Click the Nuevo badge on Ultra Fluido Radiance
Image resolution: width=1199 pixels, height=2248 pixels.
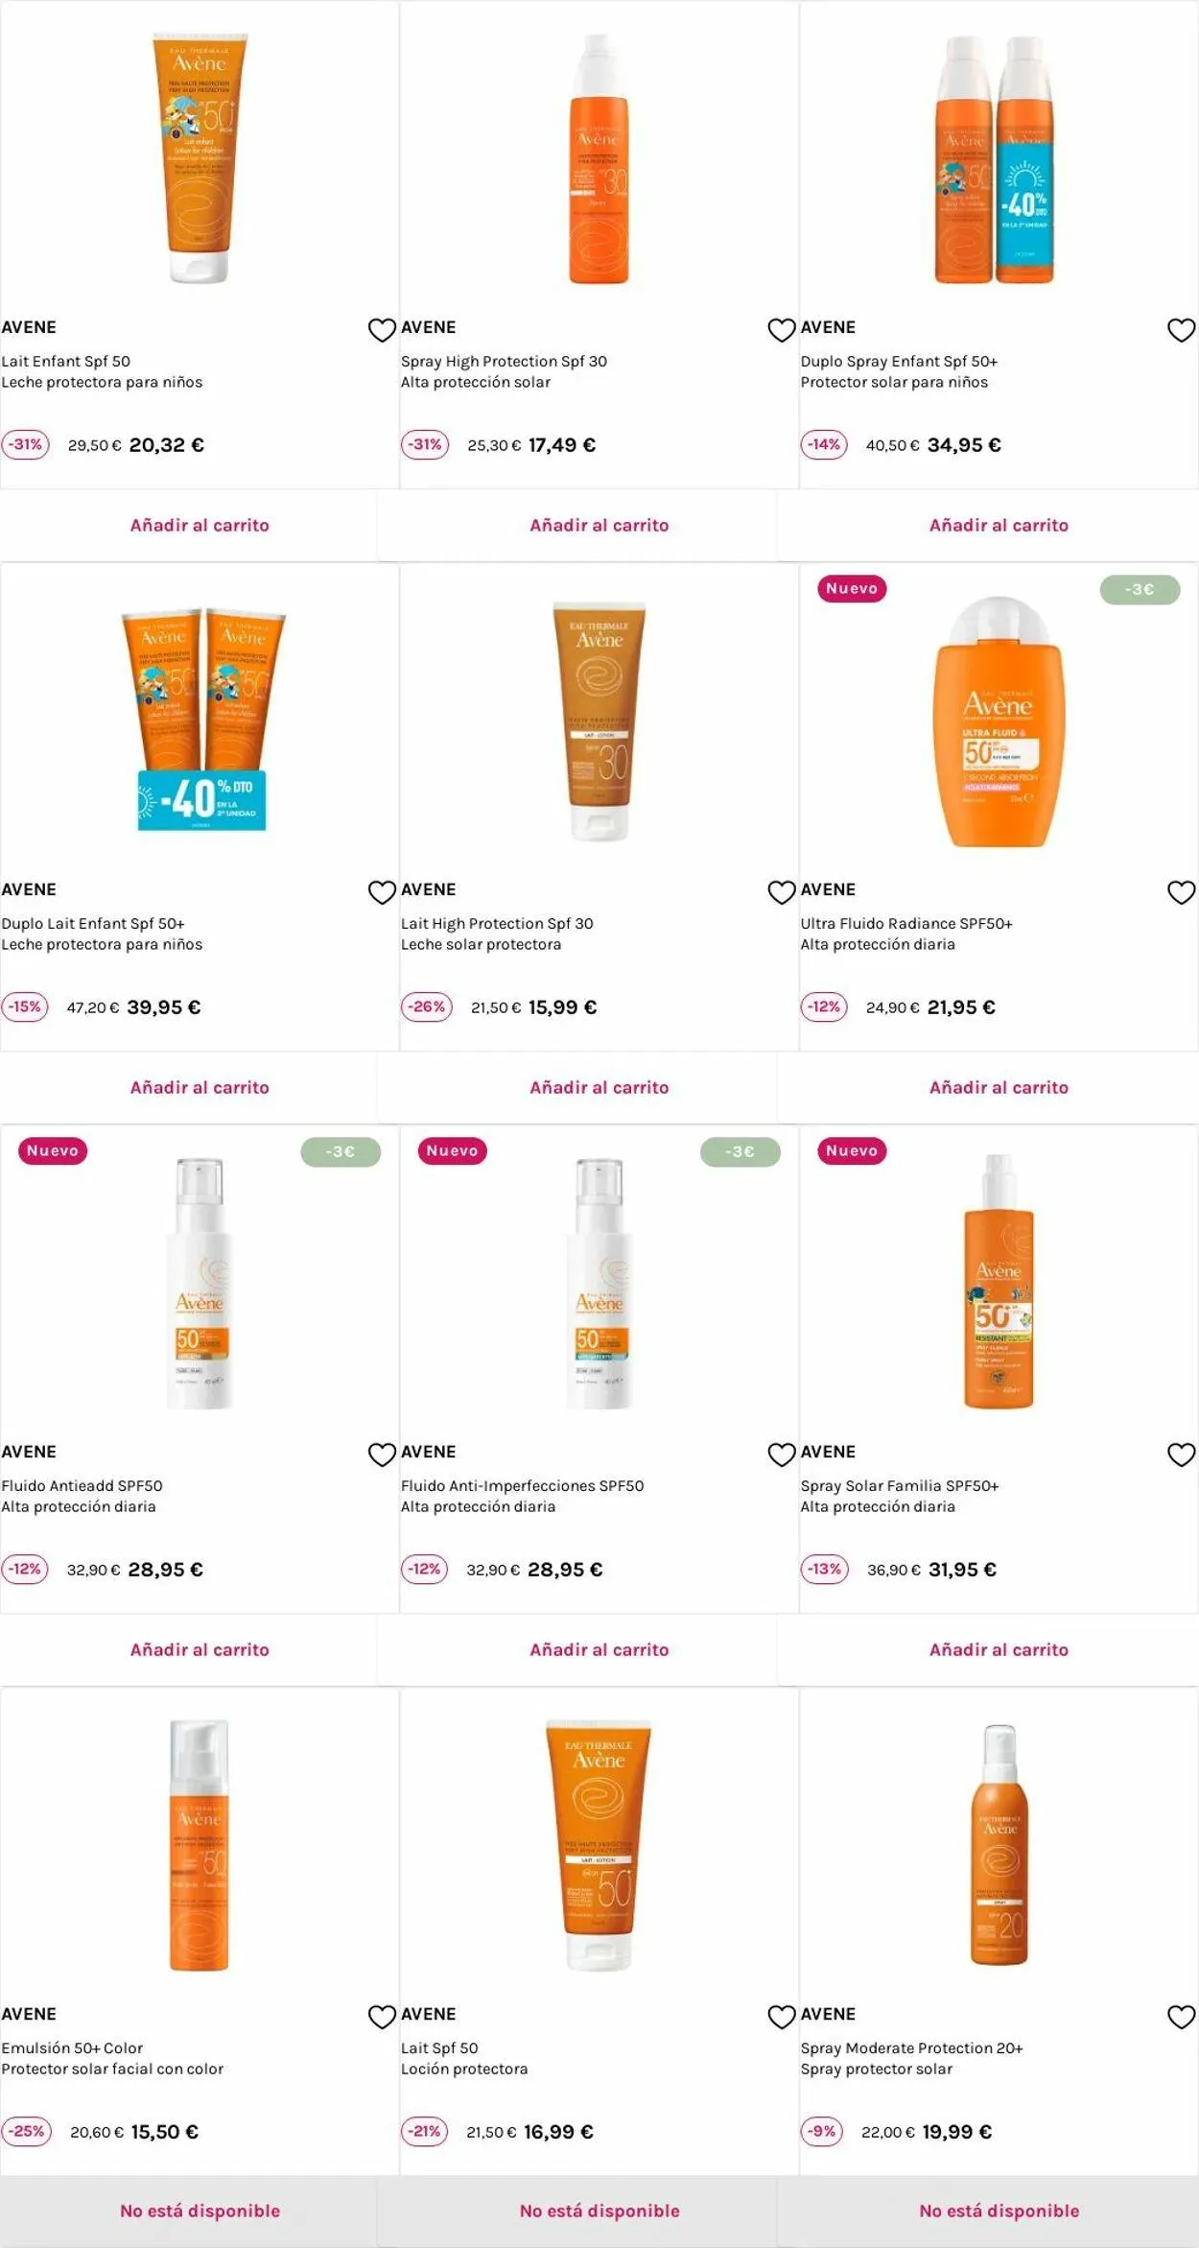852,588
